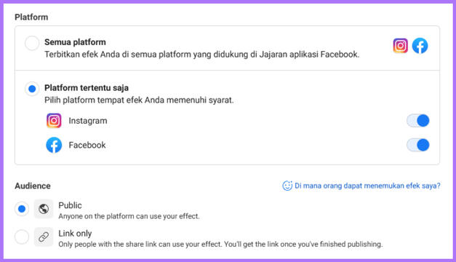Select the Semua platform radio button
The image size is (456, 262).
click(32, 43)
